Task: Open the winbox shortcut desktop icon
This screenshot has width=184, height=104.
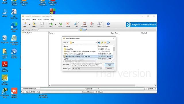Action: point(14,53)
